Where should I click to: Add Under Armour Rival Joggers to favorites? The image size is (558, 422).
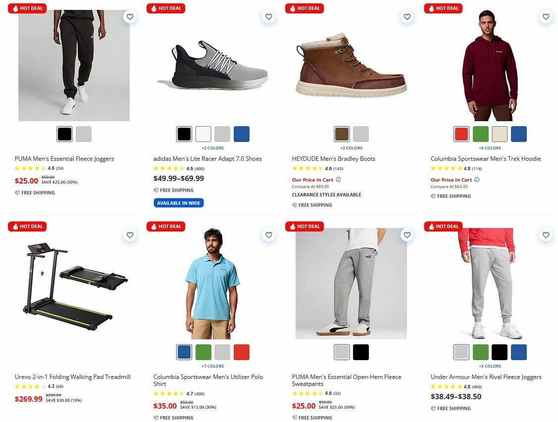(546, 235)
